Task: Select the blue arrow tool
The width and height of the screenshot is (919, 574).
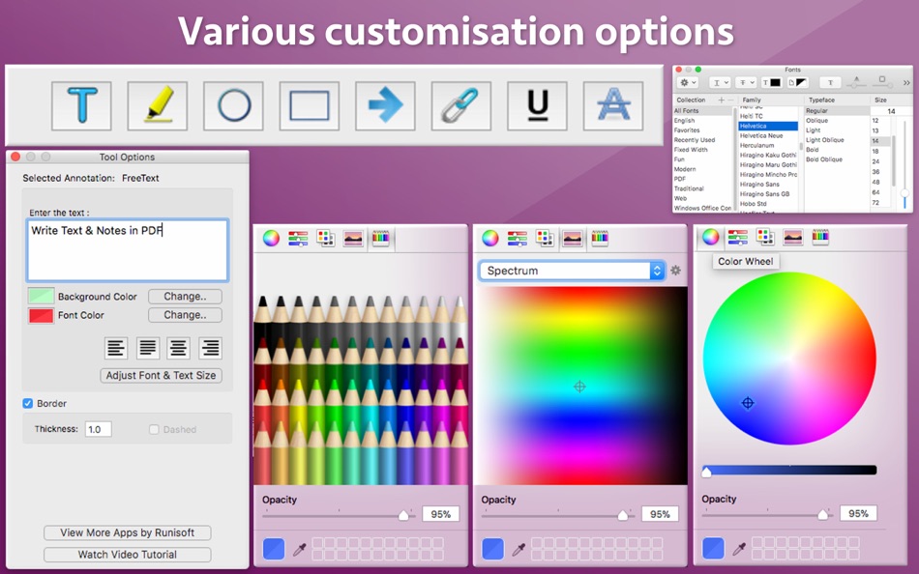Action: coord(385,106)
